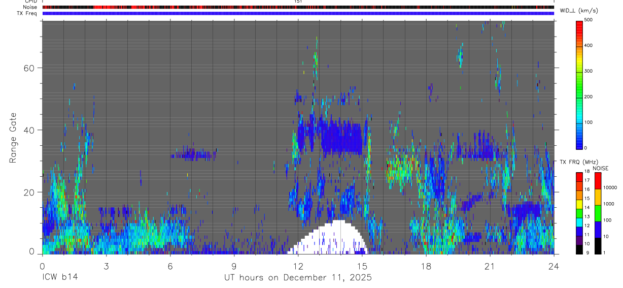Click the green section of width colorbar
This screenshot has width=623, height=288.
tap(579, 84)
